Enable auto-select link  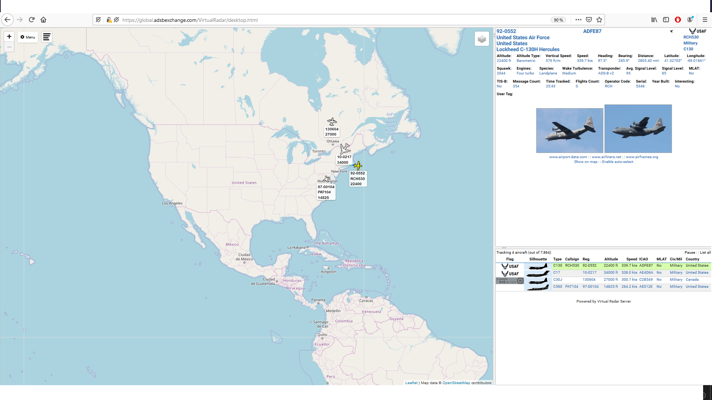coord(617,162)
